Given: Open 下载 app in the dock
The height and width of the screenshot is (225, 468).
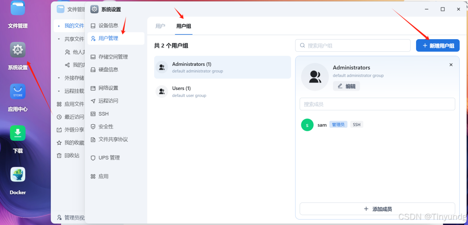Looking at the screenshot, I should coord(18,133).
